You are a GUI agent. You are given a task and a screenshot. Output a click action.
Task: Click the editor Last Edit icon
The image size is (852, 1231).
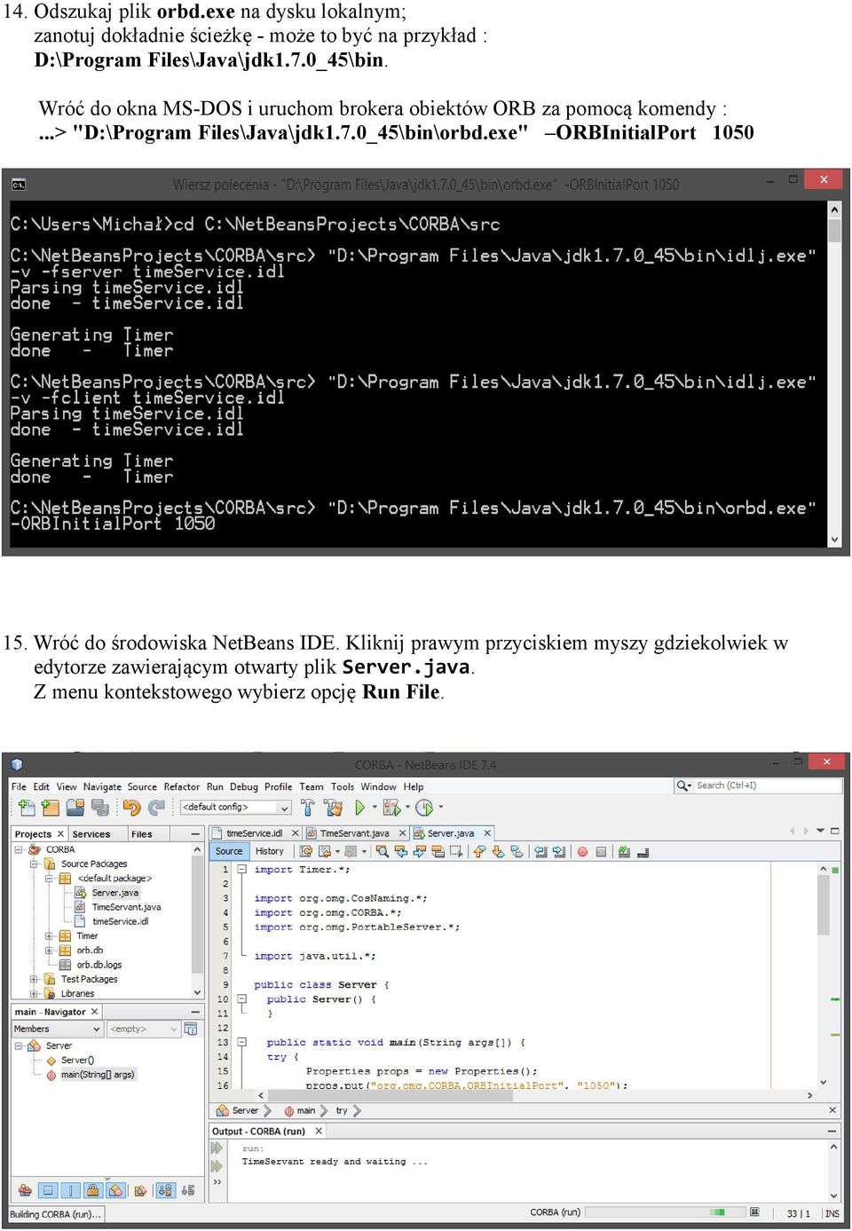click(x=306, y=851)
